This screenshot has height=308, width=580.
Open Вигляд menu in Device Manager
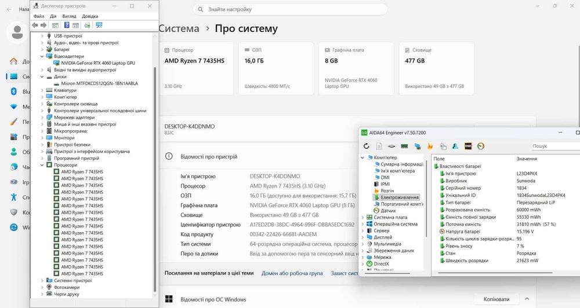click(x=69, y=16)
